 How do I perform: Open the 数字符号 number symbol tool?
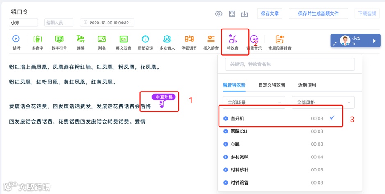pyautogui.click(x=59, y=42)
